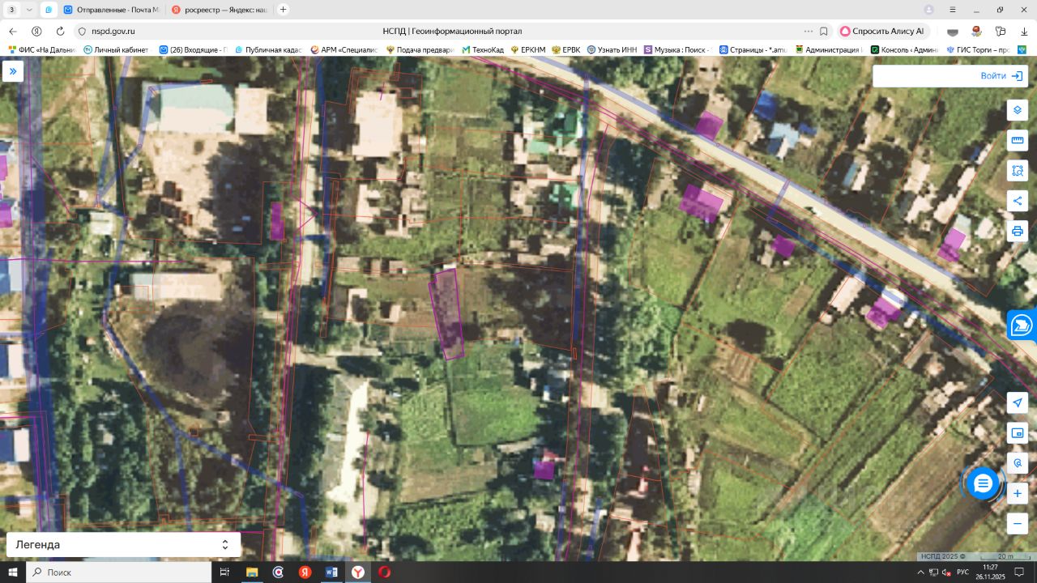Click the Windows taskbar Поиск search box
The image size is (1037, 583).
119,572
